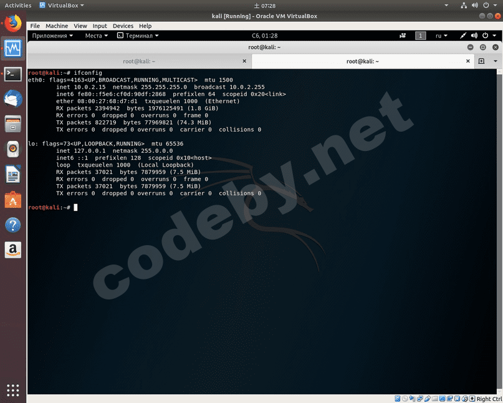Image resolution: width=503 pixels, height=403 pixels.
Task: Click the Kali panel power icon
Action: click(486, 36)
